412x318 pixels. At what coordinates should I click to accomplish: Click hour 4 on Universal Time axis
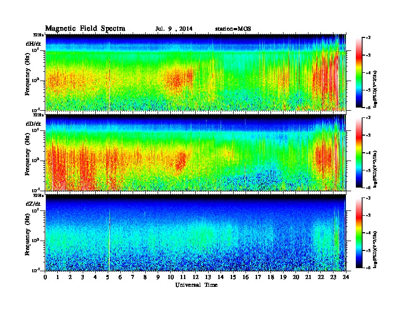[95, 277]
